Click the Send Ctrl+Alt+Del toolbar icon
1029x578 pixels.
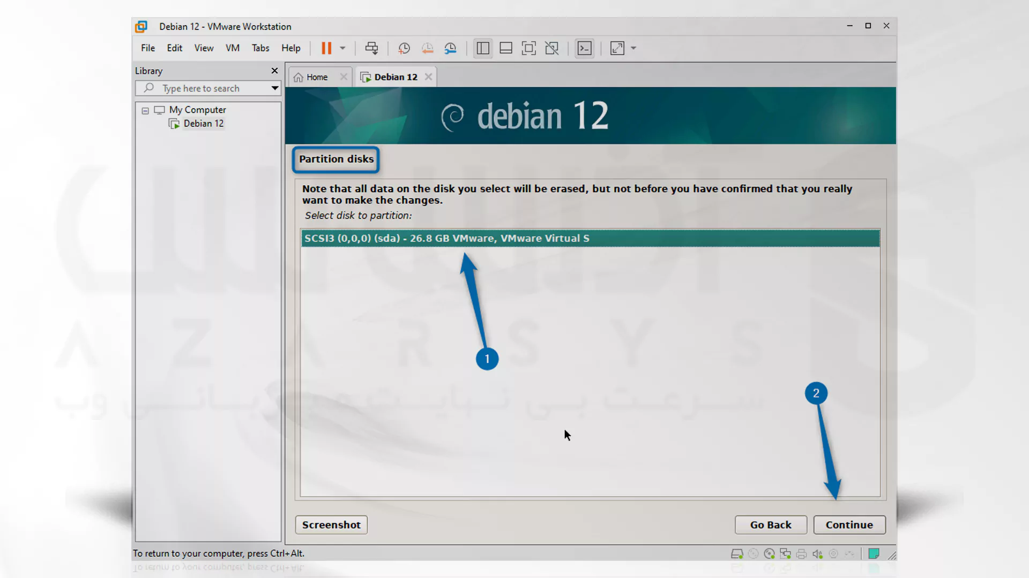(x=371, y=48)
